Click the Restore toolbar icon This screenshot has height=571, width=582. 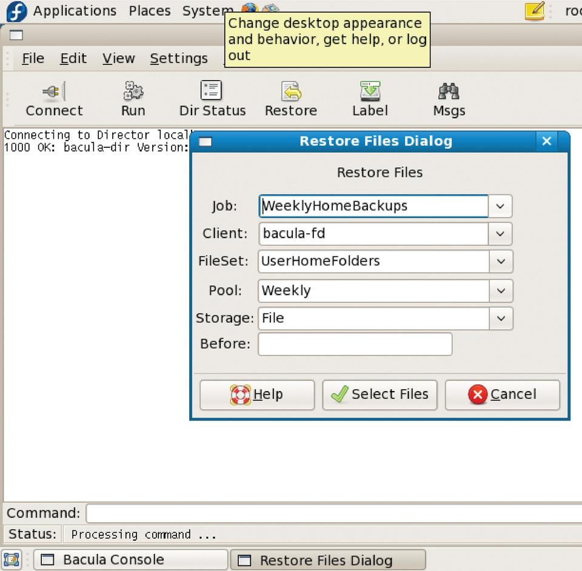[291, 92]
